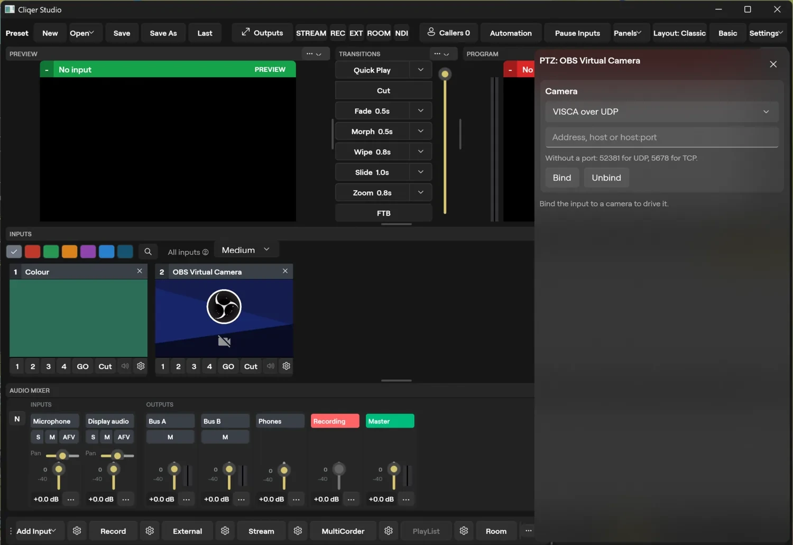Viewport: 793px width, 545px height.
Task: Select the red colour filter swatch
Action: (x=32, y=252)
